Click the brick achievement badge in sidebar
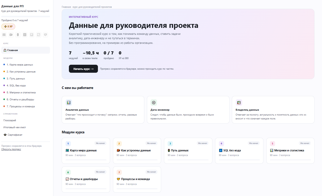Screen dimensions: 322x196 tap(11, 35)
